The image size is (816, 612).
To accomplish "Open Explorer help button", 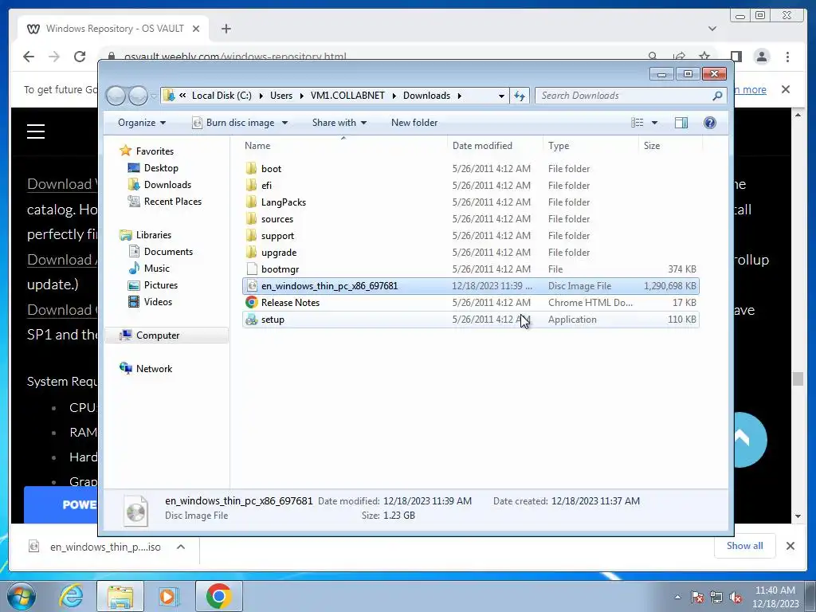I will [x=709, y=122].
